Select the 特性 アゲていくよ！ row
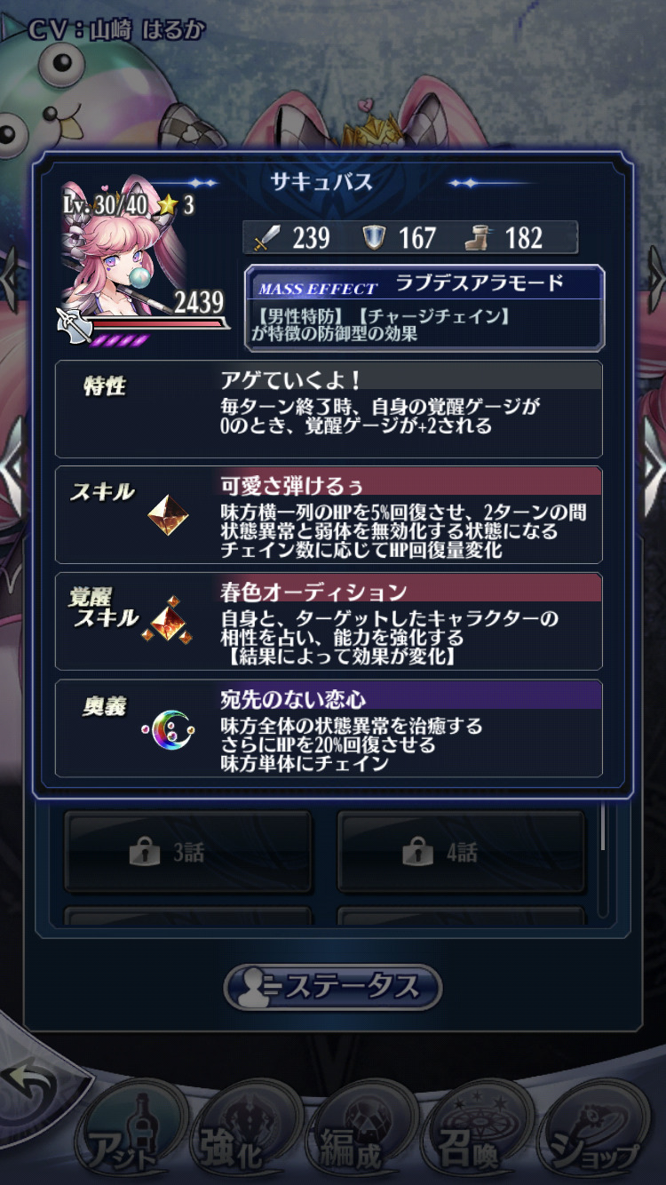The image size is (666, 1185). 329,409
